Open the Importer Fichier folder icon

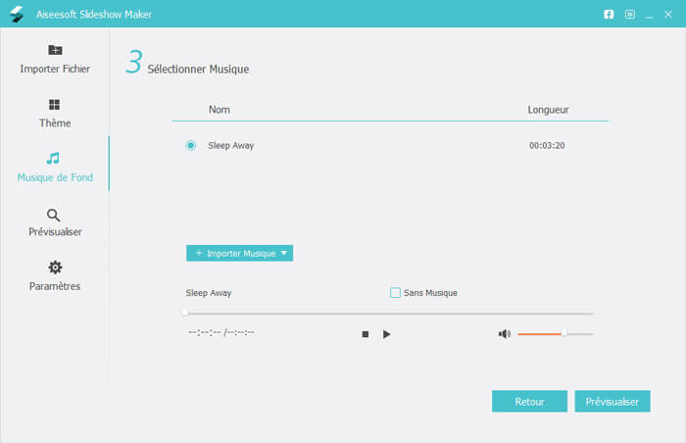(55, 51)
